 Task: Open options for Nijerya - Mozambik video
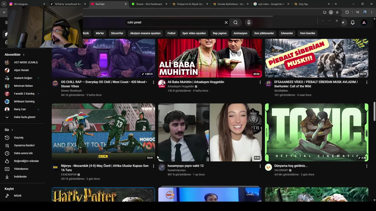pyautogui.click(x=153, y=166)
